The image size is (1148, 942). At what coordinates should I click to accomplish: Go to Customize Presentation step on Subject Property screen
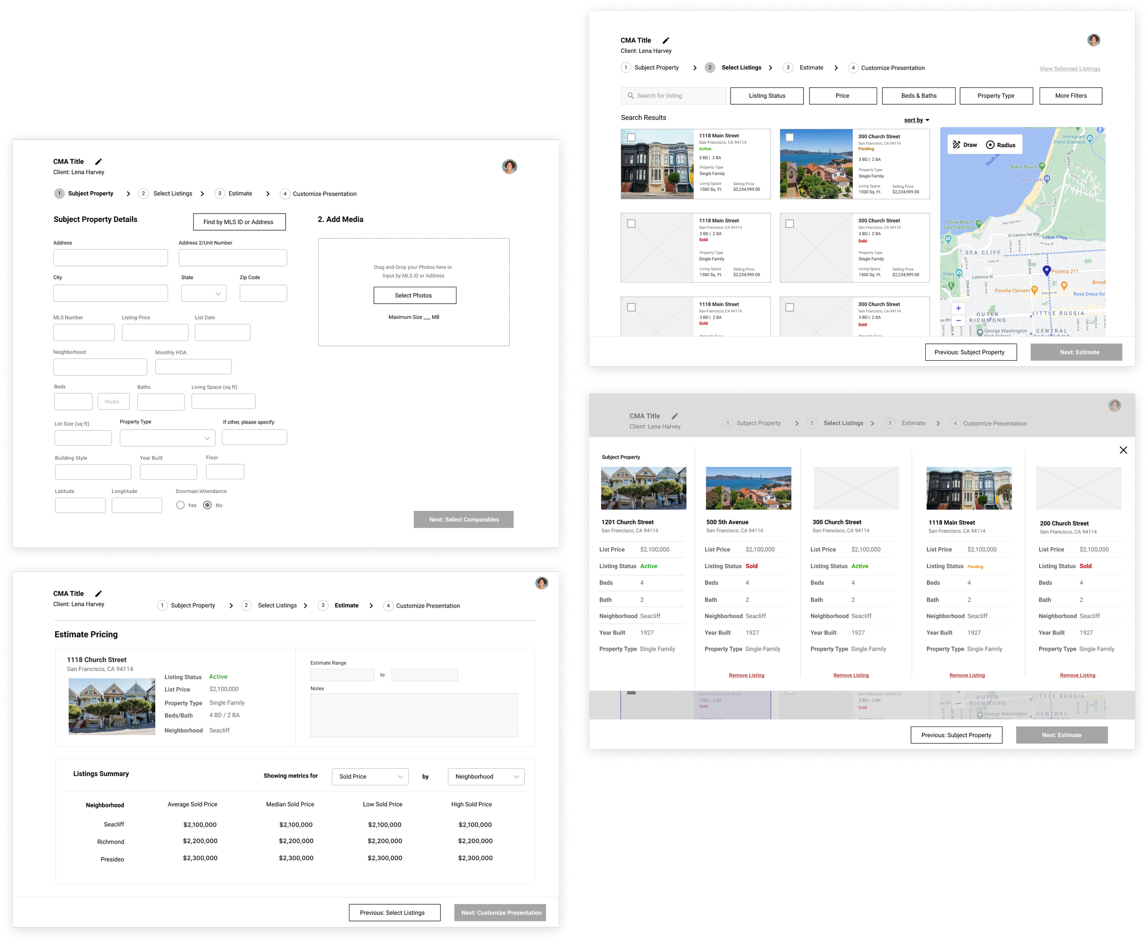318,194
